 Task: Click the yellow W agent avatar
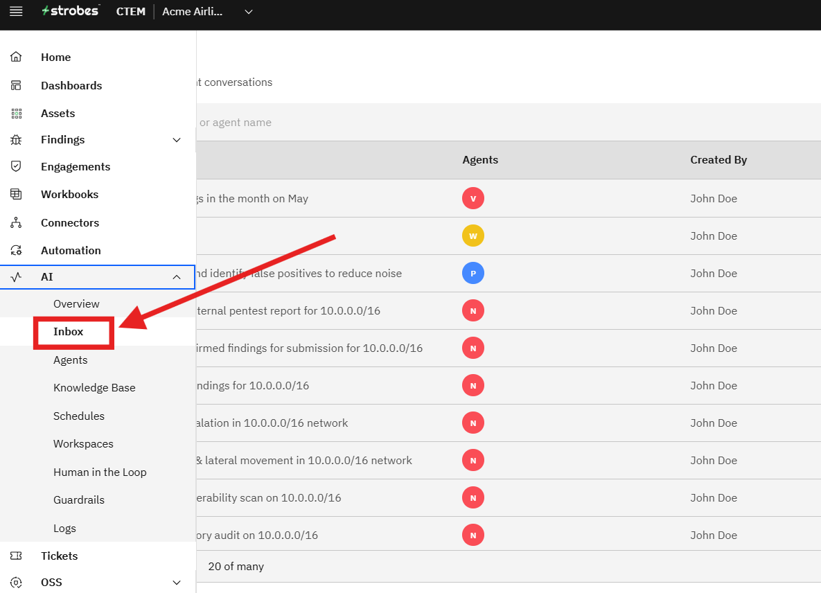pyautogui.click(x=473, y=236)
